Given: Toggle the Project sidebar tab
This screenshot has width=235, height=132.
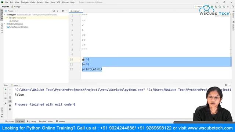Looking at the screenshot, I should pyautogui.click(x=2, y=15).
